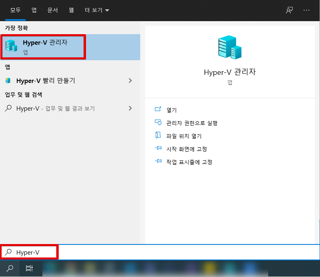
Task: Choose 파일 위치 열기
Action: pyautogui.click(x=184, y=136)
